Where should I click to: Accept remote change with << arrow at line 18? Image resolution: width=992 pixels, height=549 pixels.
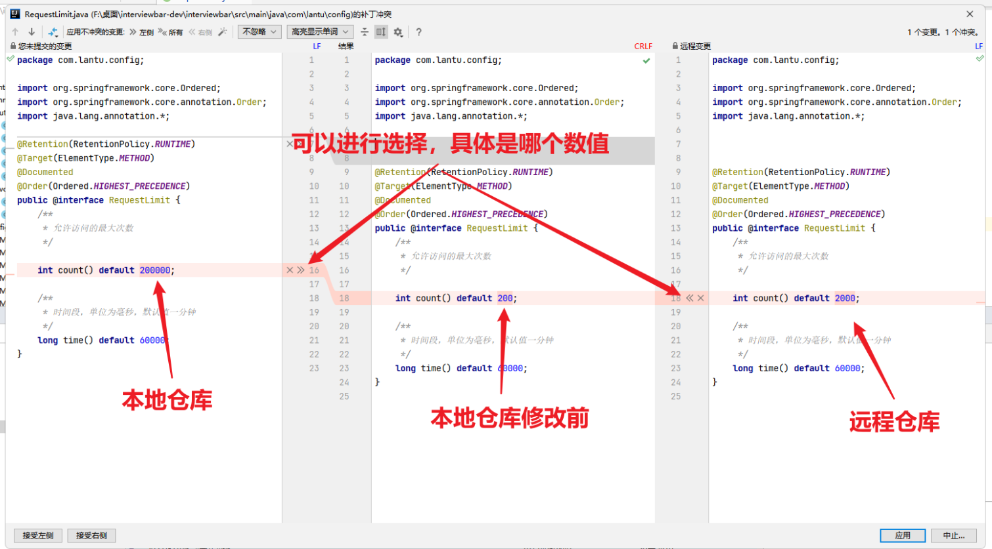690,298
